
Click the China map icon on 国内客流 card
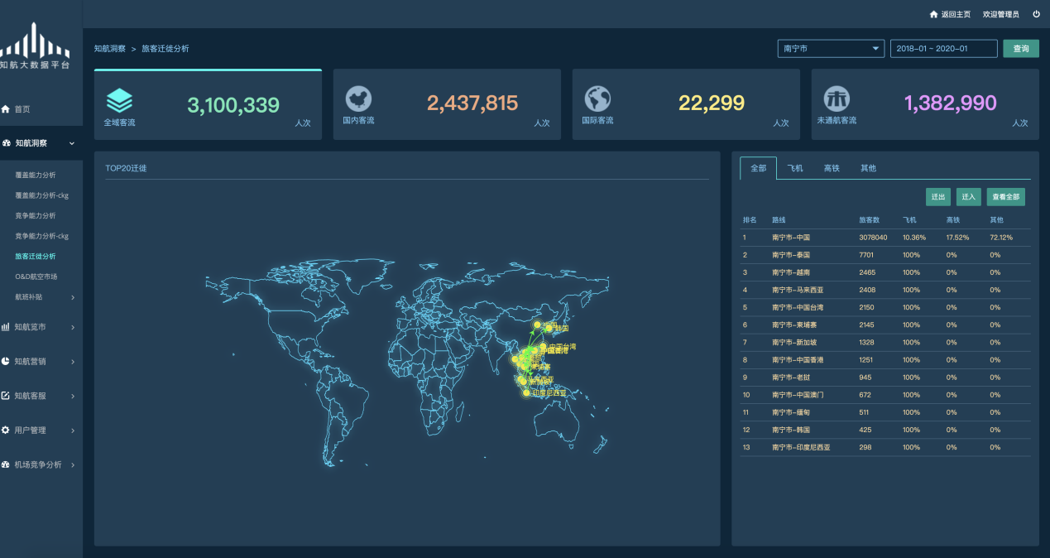[358, 99]
